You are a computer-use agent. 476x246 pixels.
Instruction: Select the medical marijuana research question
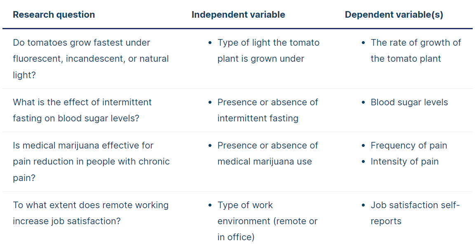[x=91, y=161]
